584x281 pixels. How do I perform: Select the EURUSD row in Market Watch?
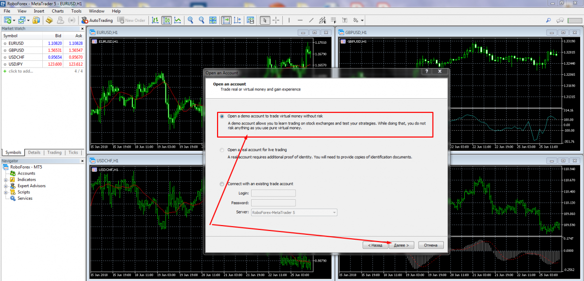pos(43,43)
